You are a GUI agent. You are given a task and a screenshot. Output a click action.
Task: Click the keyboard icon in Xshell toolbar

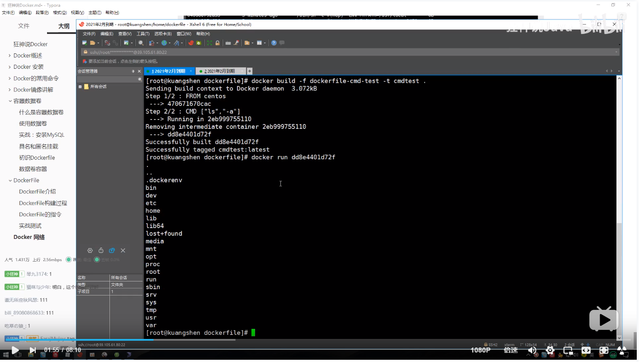pos(228,43)
